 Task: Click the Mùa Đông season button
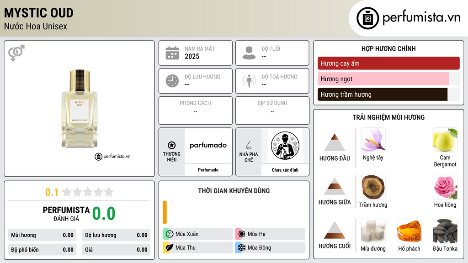coord(270,247)
